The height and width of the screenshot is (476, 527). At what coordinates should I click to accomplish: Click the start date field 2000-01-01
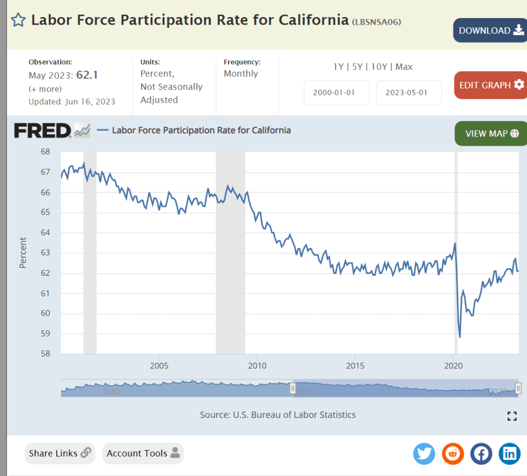pyautogui.click(x=337, y=93)
